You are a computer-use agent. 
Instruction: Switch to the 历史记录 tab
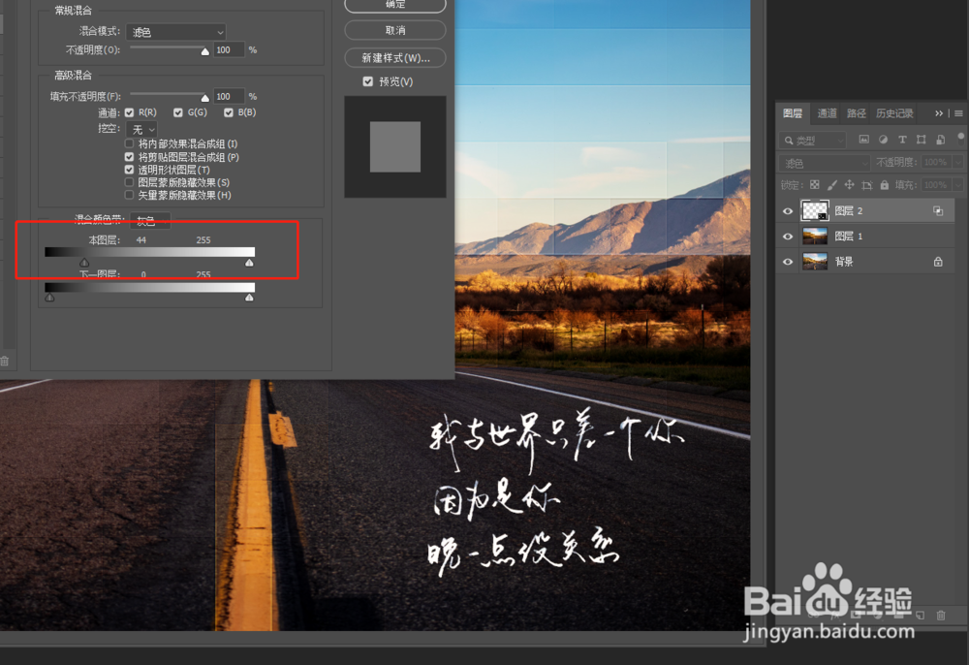pos(894,113)
